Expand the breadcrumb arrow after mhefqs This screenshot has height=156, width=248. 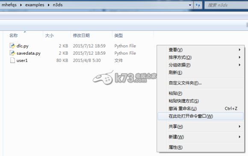tap(21, 5)
